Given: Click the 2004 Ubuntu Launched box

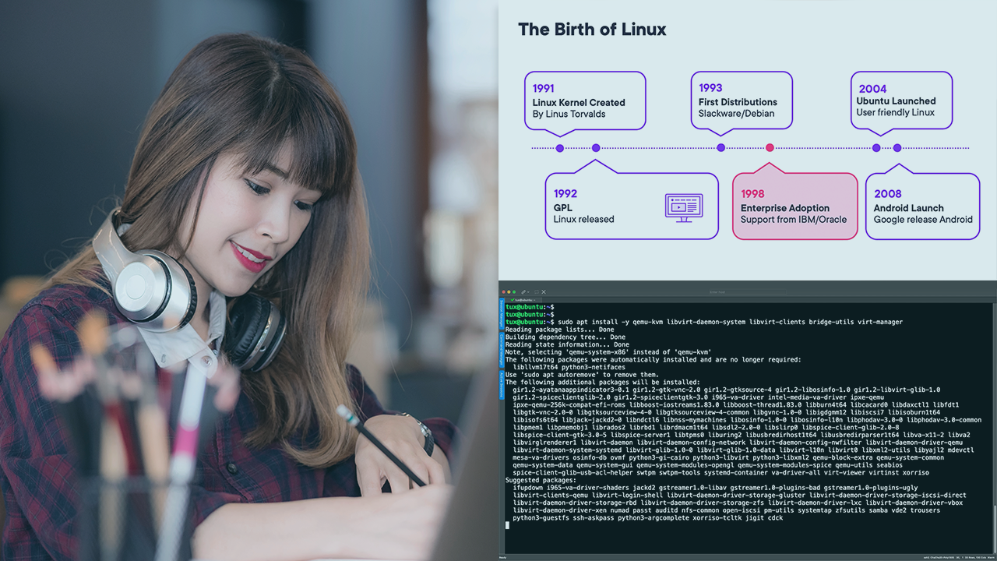Looking at the screenshot, I should (900, 101).
